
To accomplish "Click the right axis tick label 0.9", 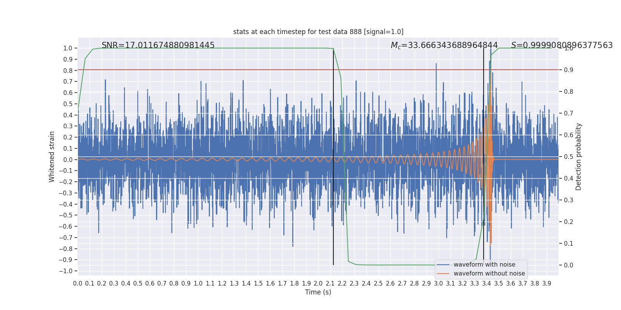I will pyautogui.click(x=569, y=70).
